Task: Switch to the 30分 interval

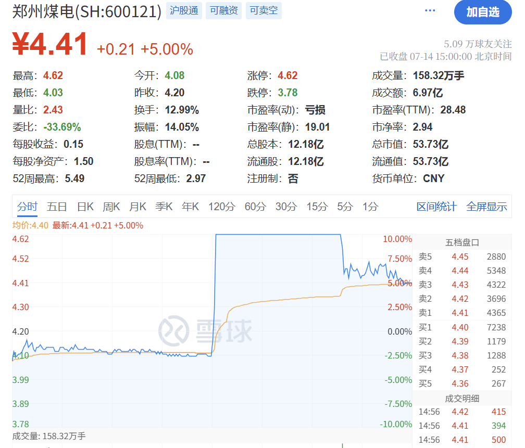Action: click(x=285, y=207)
